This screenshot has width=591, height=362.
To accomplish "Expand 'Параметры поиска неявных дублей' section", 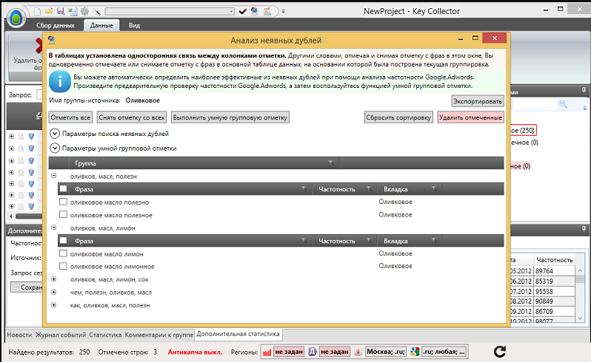I will 55,134.
